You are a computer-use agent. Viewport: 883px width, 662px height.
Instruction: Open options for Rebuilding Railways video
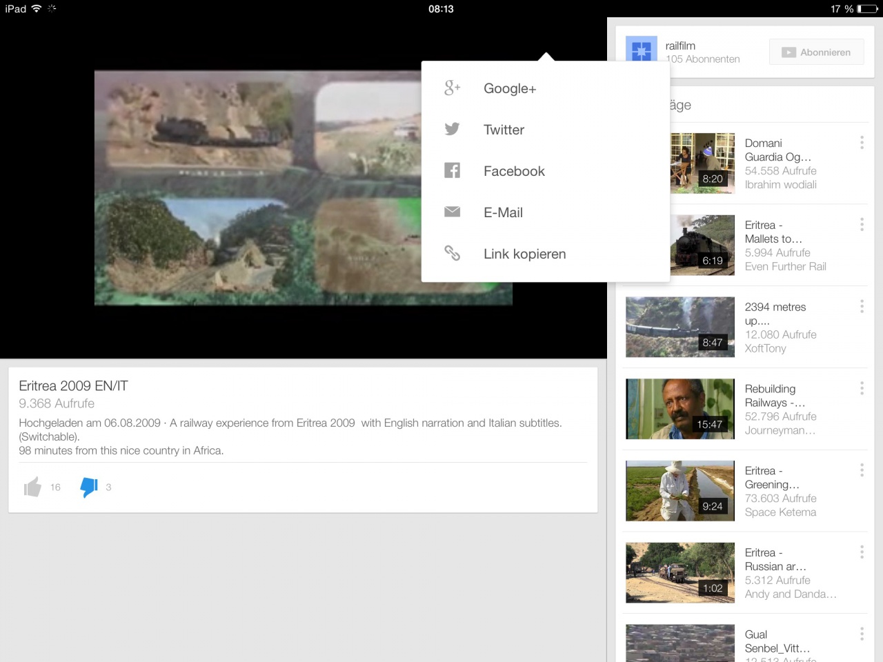[x=862, y=389]
